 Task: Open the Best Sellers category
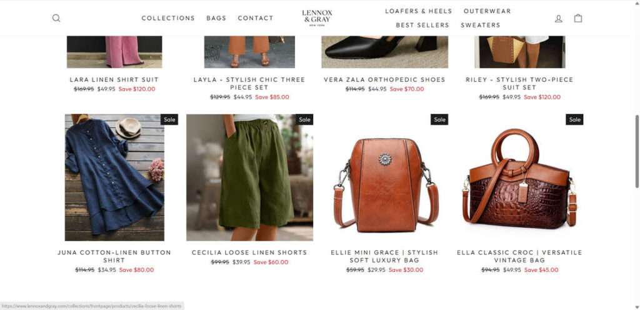click(x=422, y=25)
